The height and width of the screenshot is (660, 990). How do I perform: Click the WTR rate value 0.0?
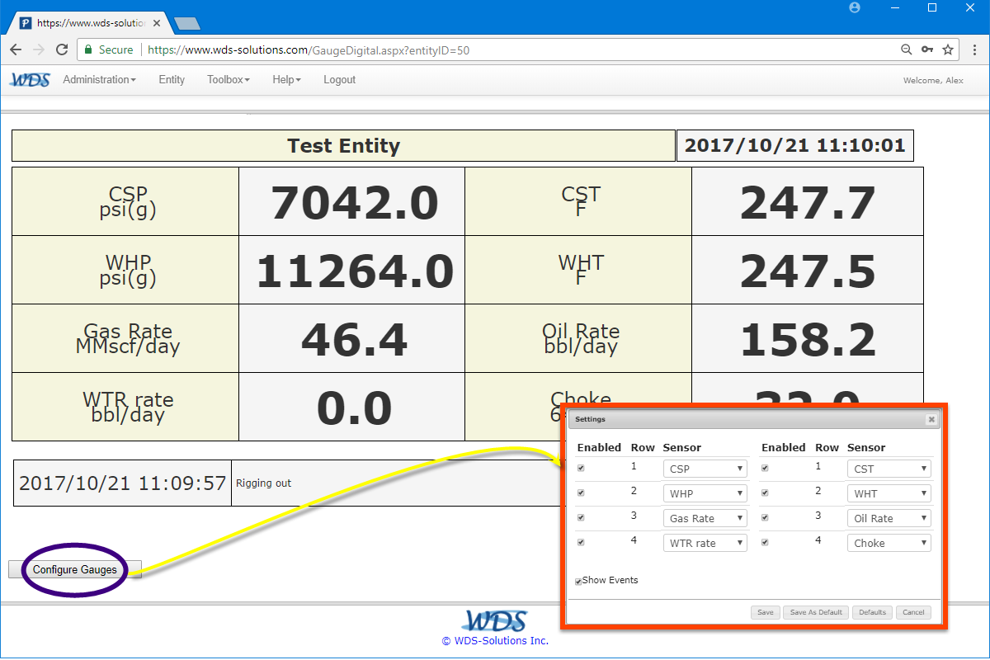coord(355,408)
